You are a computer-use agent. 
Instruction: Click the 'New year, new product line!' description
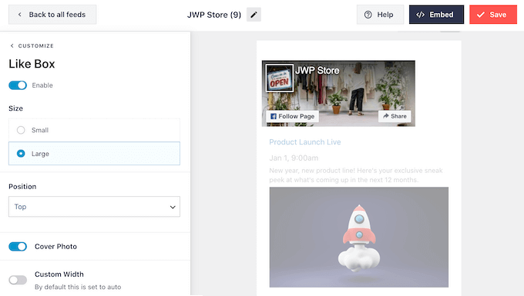coord(356,175)
